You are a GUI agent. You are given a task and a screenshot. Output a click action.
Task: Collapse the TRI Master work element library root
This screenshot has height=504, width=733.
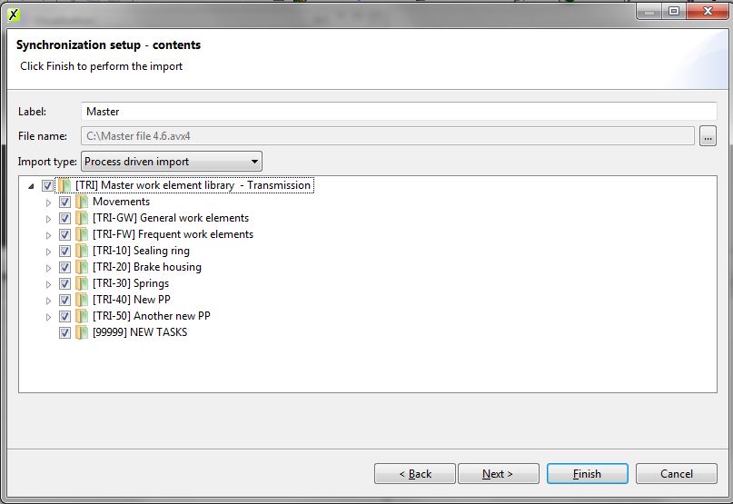[32, 185]
